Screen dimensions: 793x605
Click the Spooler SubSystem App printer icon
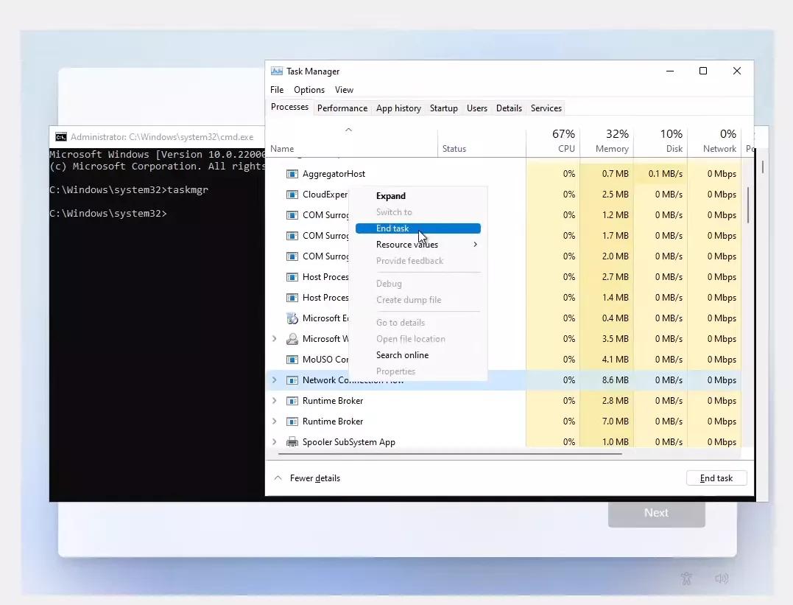[x=290, y=442]
